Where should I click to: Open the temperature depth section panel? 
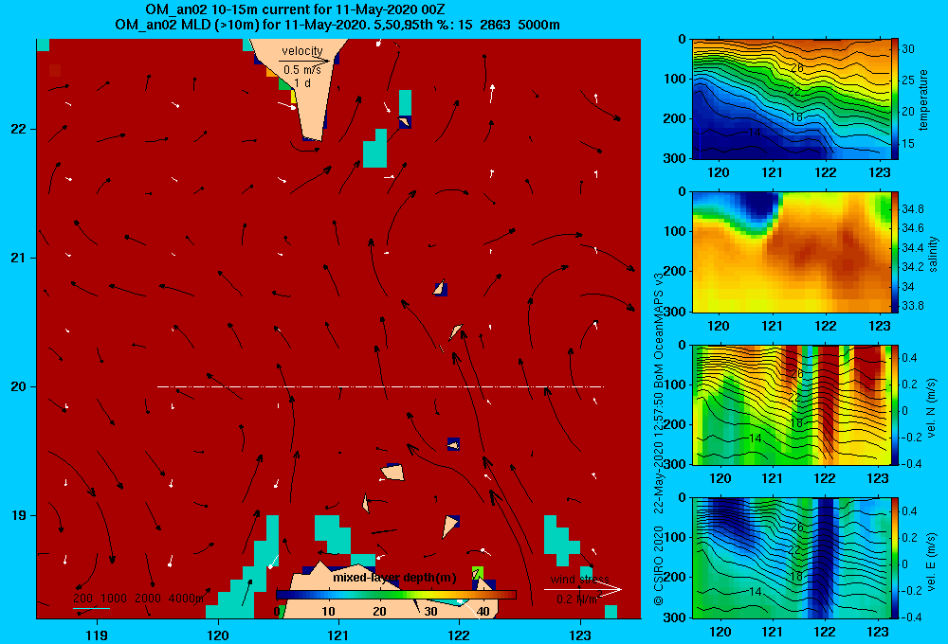791,98
